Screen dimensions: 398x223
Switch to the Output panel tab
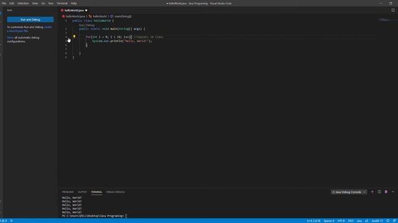pos(82,192)
